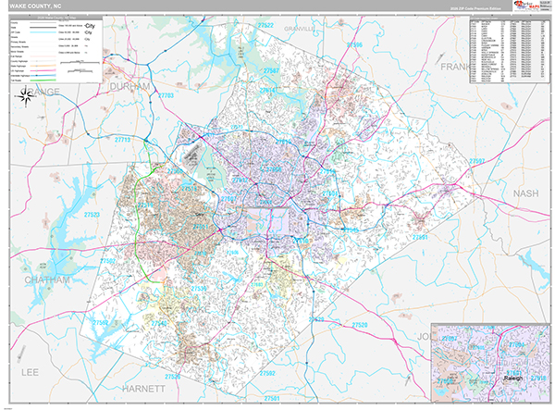Click the HARNETT county label
Screen dimensions: 555x410
click(x=143, y=389)
